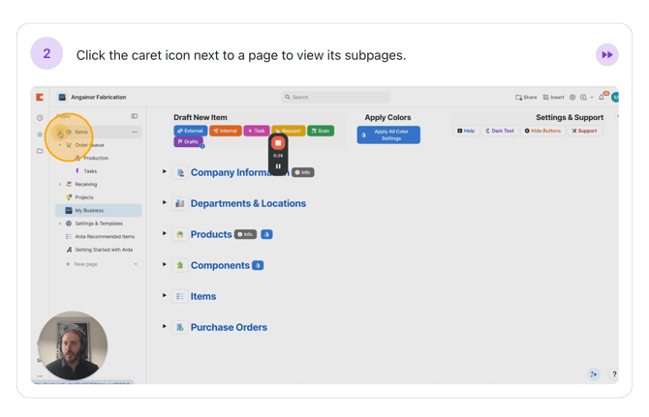This screenshot has height=417, width=649.
Task: Open the recent history clock icon in the sidebar
Action: tap(40, 118)
